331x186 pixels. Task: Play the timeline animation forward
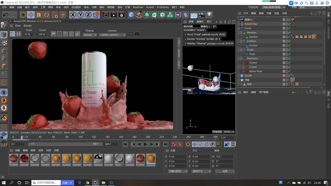pos(145,144)
